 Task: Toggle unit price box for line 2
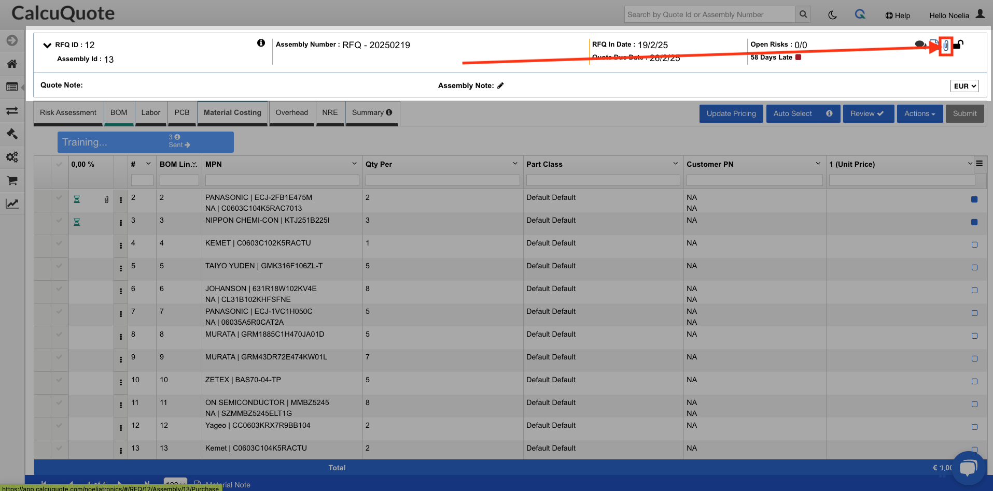point(974,199)
